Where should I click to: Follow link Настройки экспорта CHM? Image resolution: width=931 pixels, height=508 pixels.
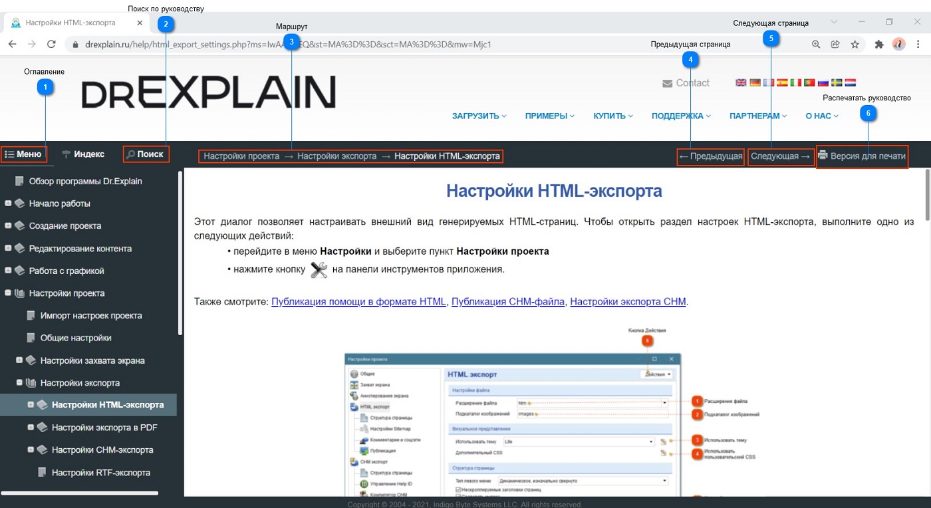(x=628, y=301)
